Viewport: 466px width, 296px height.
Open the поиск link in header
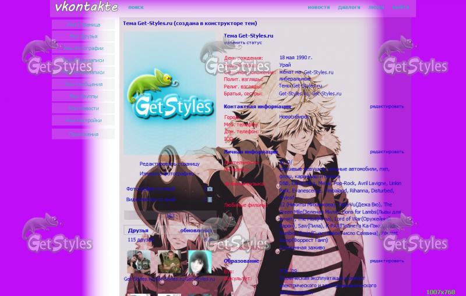click(x=136, y=7)
